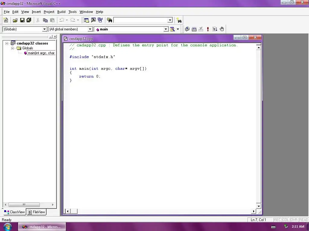The height and width of the screenshot is (231, 309).
Task: Select the cmdapp32 classes root item
Action: pos(32,43)
